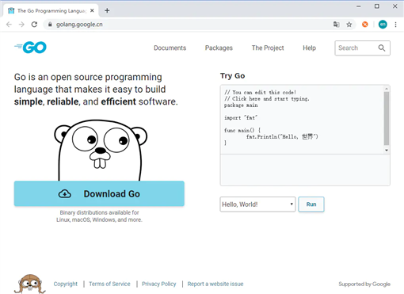Click the Binary distributions available for text
Screen dimensions: 404x294
[x=99, y=212]
